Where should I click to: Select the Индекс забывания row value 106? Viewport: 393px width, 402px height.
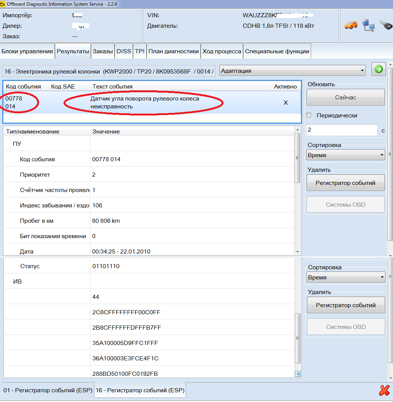pyautogui.click(x=97, y=205)
